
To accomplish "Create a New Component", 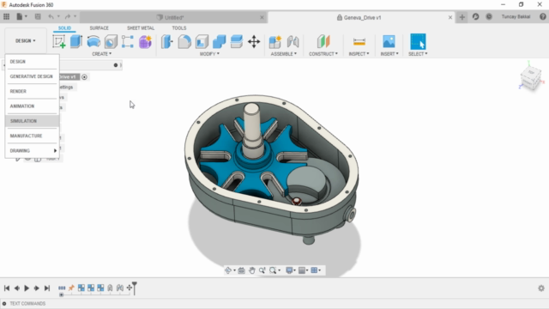I will pos(275,41).
